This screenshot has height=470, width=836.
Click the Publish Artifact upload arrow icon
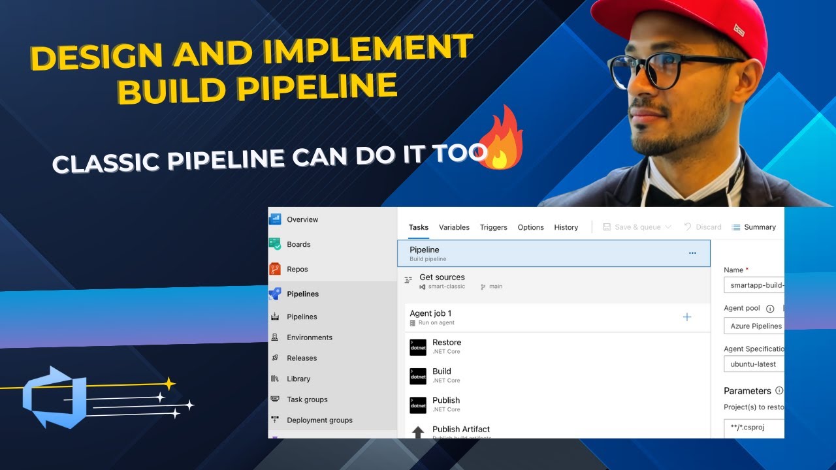click(x=418, y=431)
